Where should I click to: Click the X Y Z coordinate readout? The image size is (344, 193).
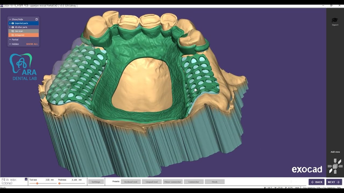(282, 188)
